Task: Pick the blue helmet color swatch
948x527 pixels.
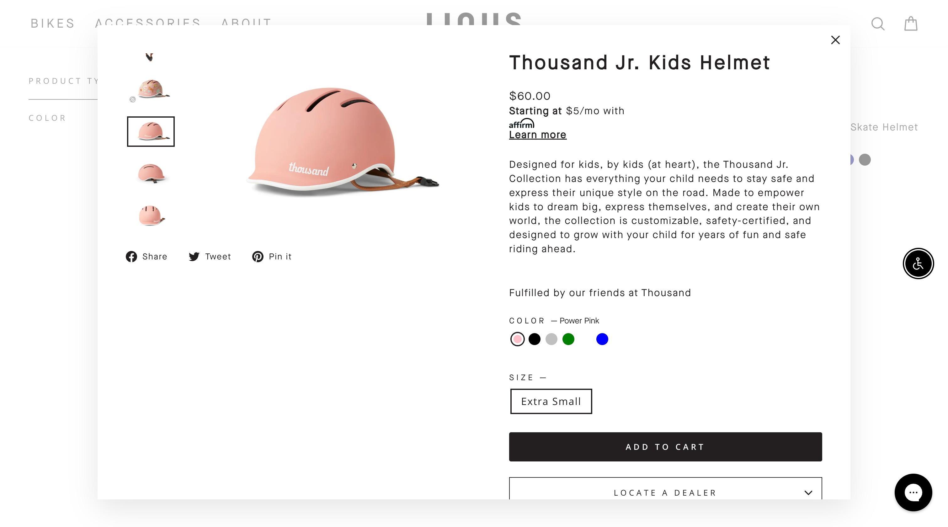Action: click(602, 339)
